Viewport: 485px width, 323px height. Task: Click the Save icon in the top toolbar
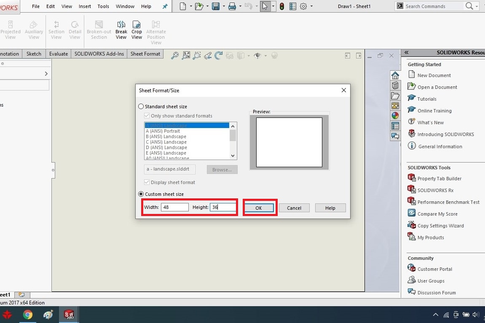click(216, 6)
